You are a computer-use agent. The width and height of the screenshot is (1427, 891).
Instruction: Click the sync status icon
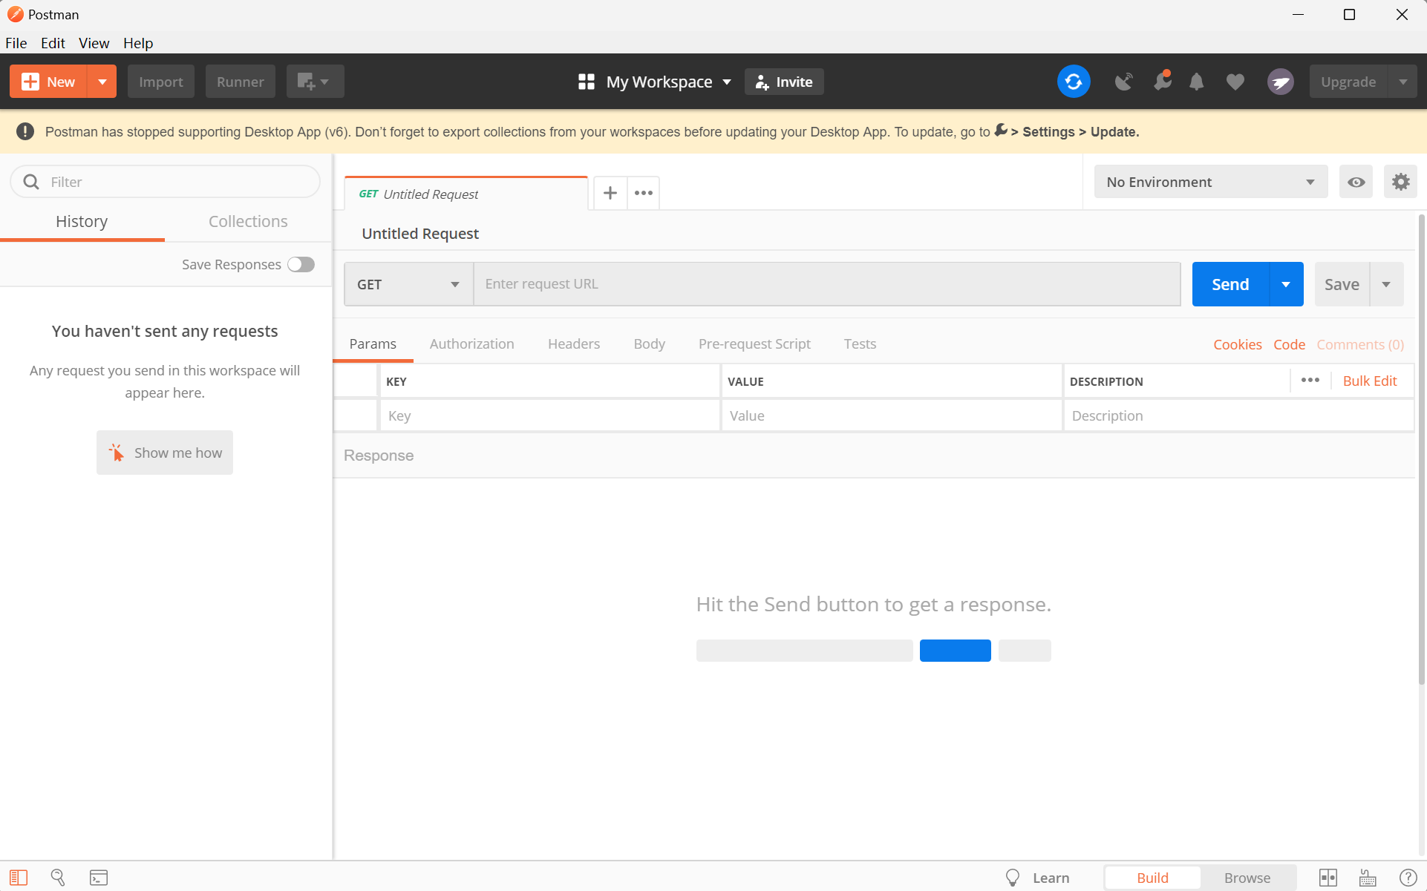1073,82
